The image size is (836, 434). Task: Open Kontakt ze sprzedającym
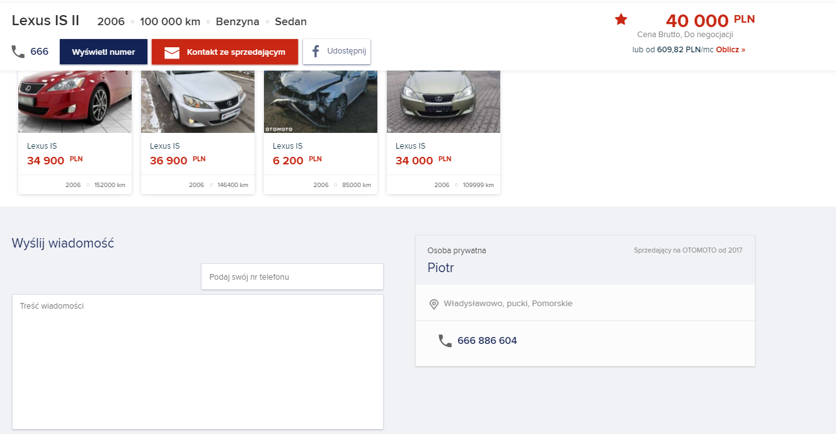coord(225,52)
